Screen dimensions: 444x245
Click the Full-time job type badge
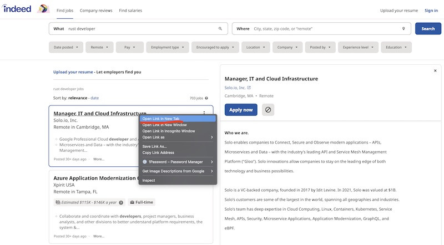click(142, 202)
